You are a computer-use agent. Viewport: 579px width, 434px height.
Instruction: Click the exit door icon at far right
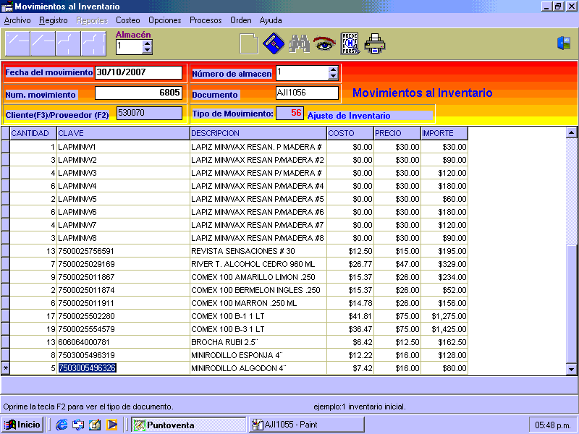point(564,43)
